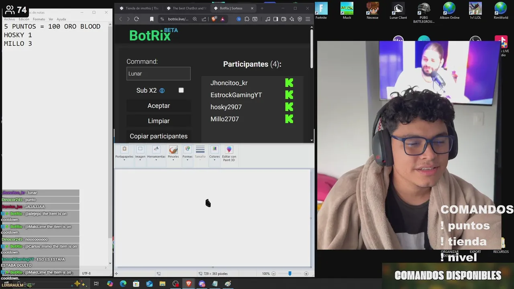
Task: Switch to Tienda de imothis tab
Action: [x=139, y=8]
